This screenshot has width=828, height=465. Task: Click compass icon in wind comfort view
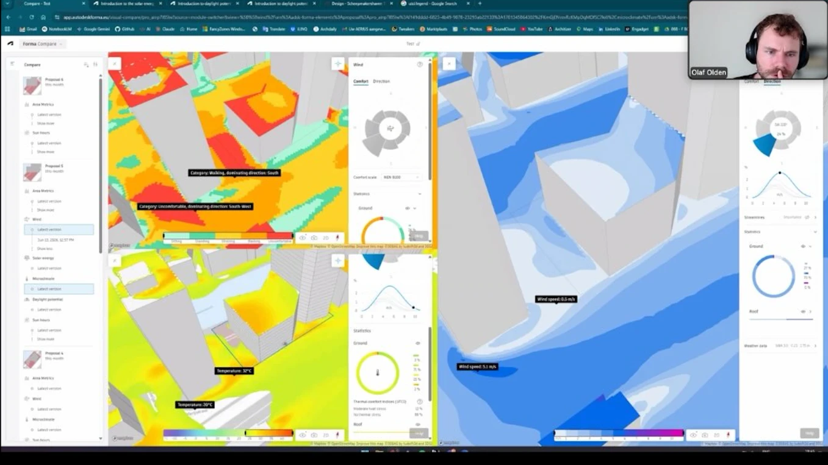coord(337,238)
